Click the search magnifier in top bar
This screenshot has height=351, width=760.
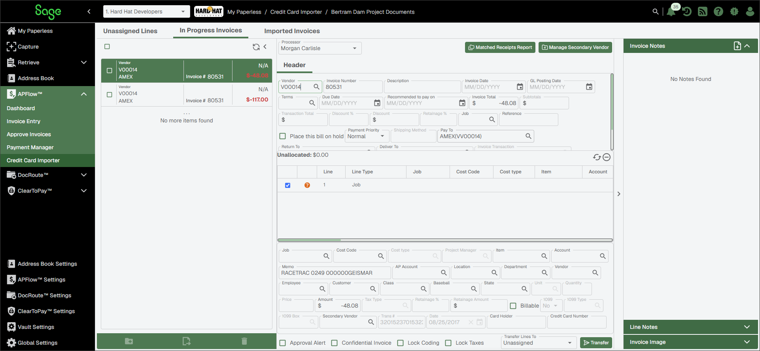tap(656, 12)
